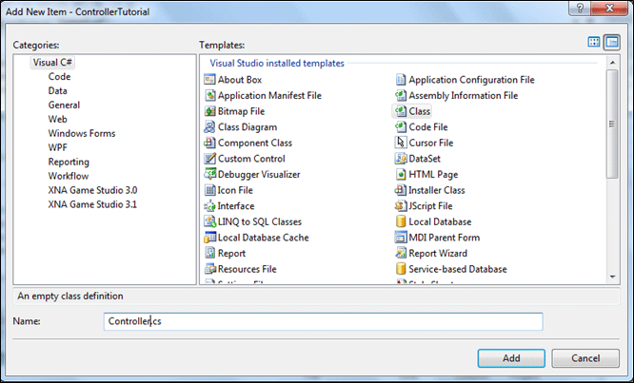Choose the LINQ to SQL Classes icon
This screenshot has height=383, width=634.
coord(209,221)
